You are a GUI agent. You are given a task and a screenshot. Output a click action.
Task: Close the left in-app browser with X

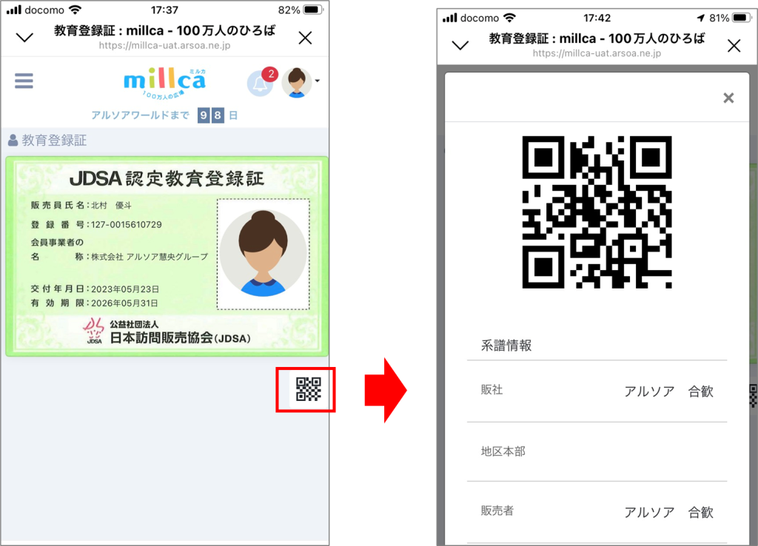point(305,38)
